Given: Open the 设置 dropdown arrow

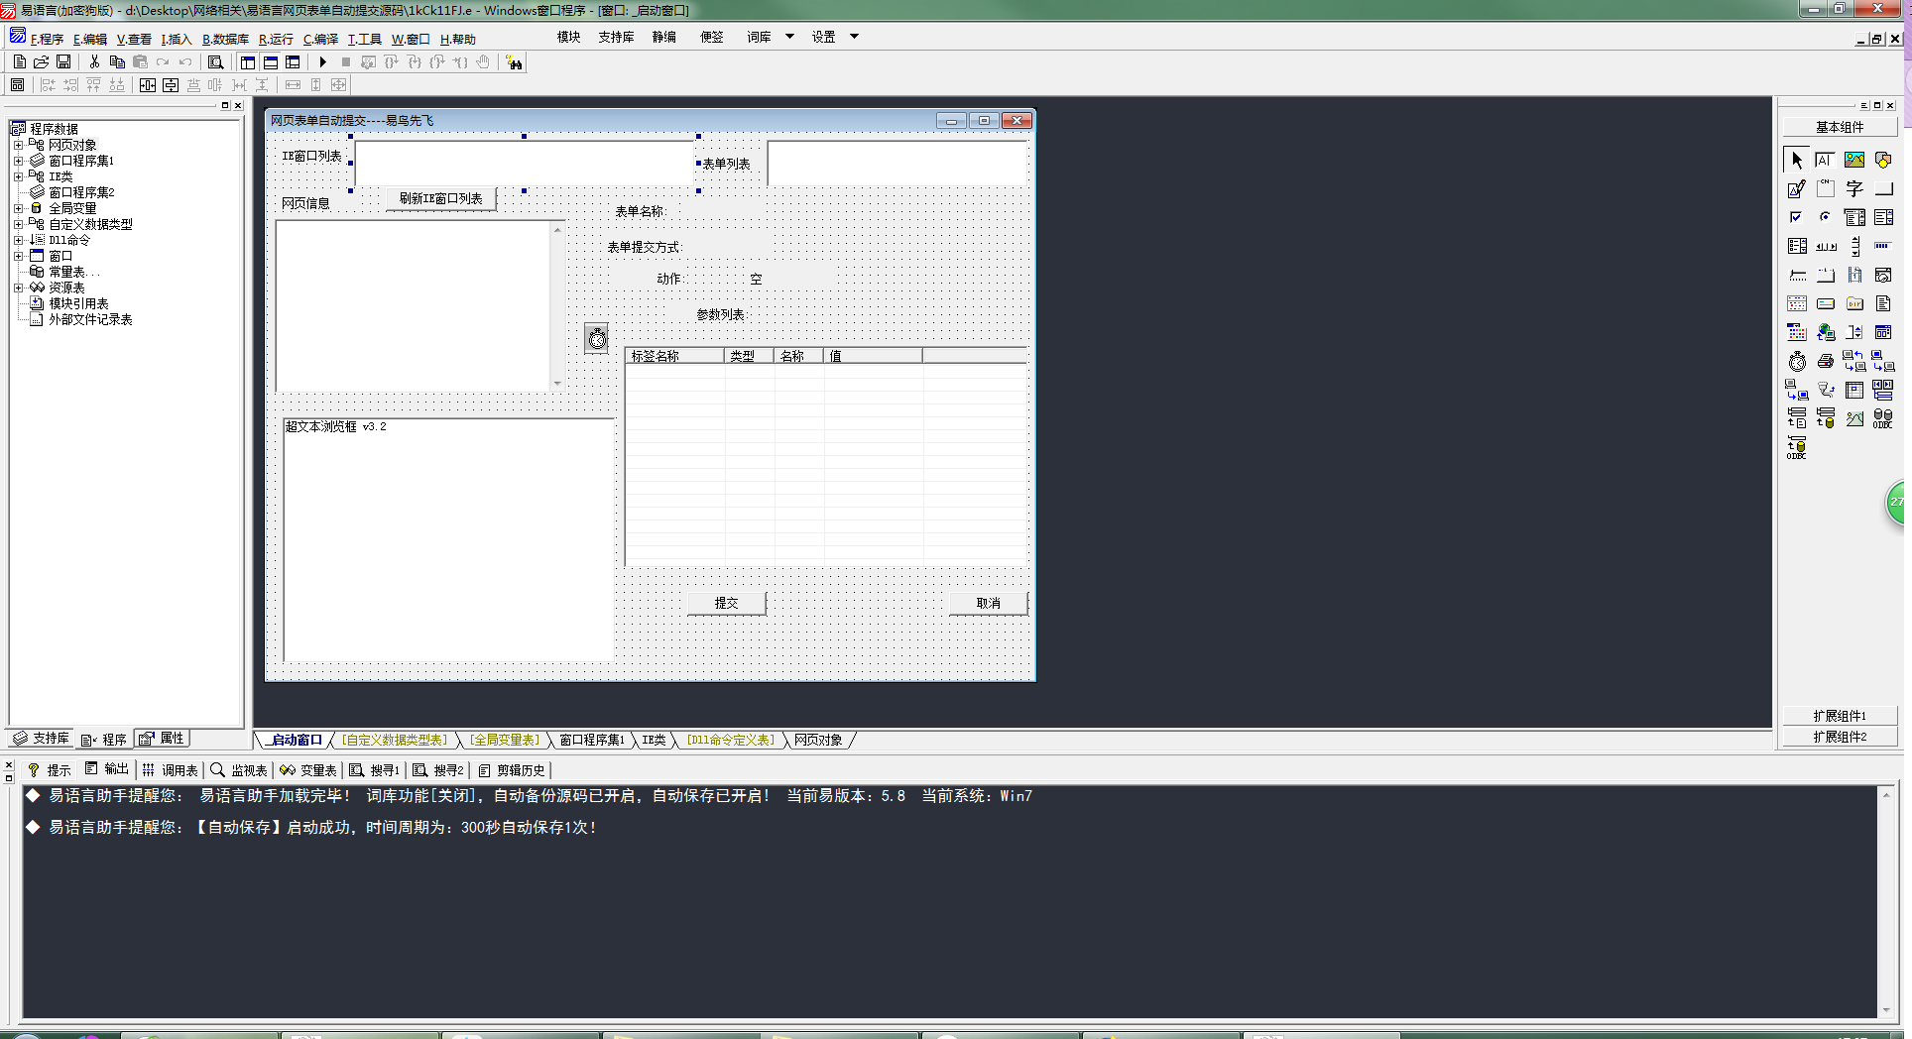Looking at the screenshot, I should [x=854, y=37].
